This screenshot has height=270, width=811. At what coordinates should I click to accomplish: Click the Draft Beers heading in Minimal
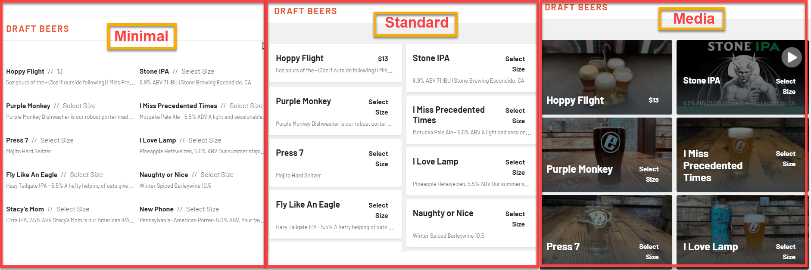point(37,29)
